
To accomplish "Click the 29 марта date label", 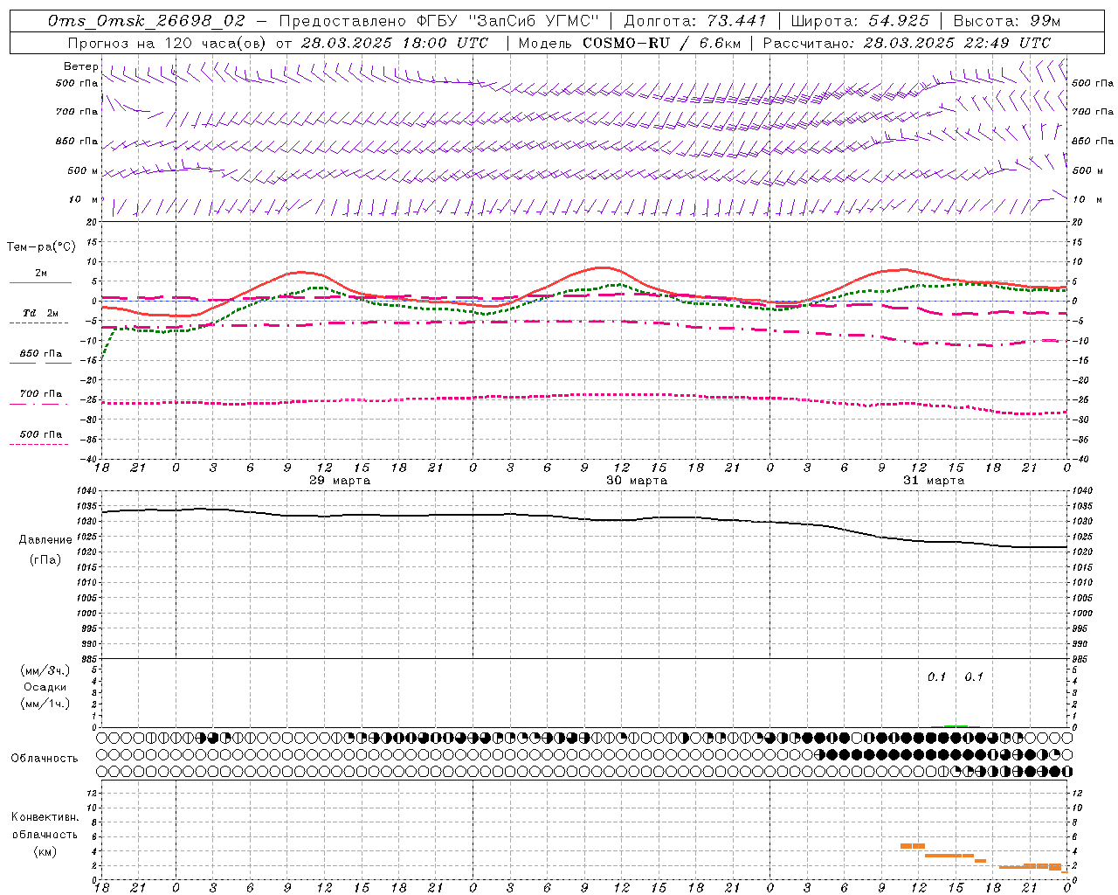I will pos(340,481).
